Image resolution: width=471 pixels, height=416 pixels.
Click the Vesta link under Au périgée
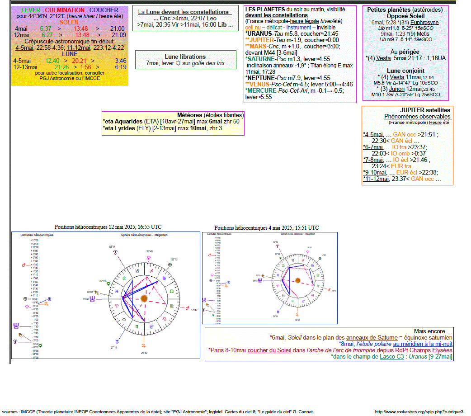click(383, 58)
